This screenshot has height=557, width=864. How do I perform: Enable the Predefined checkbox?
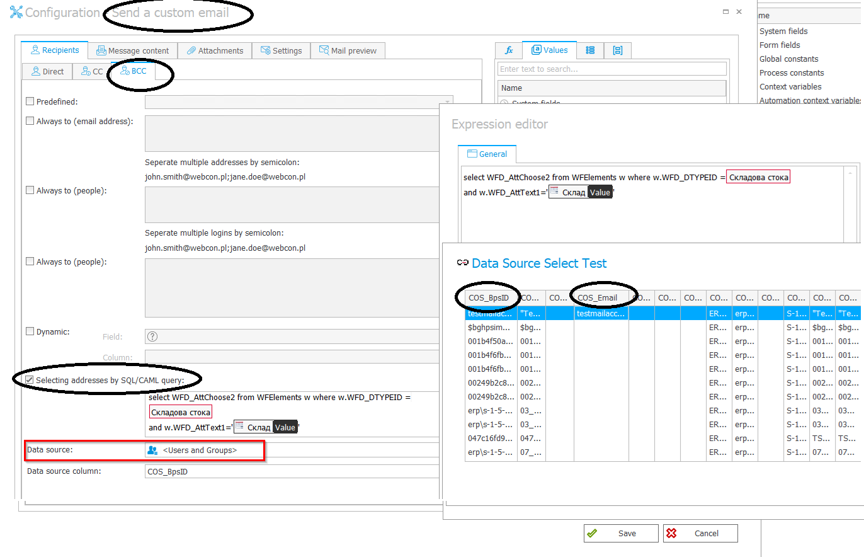[30, 101]
